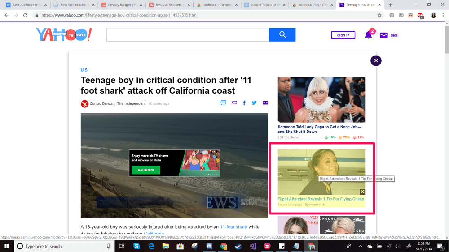Switch to Best Ad Blockers tab
The image size is (449, 252).
coord(169,5)
